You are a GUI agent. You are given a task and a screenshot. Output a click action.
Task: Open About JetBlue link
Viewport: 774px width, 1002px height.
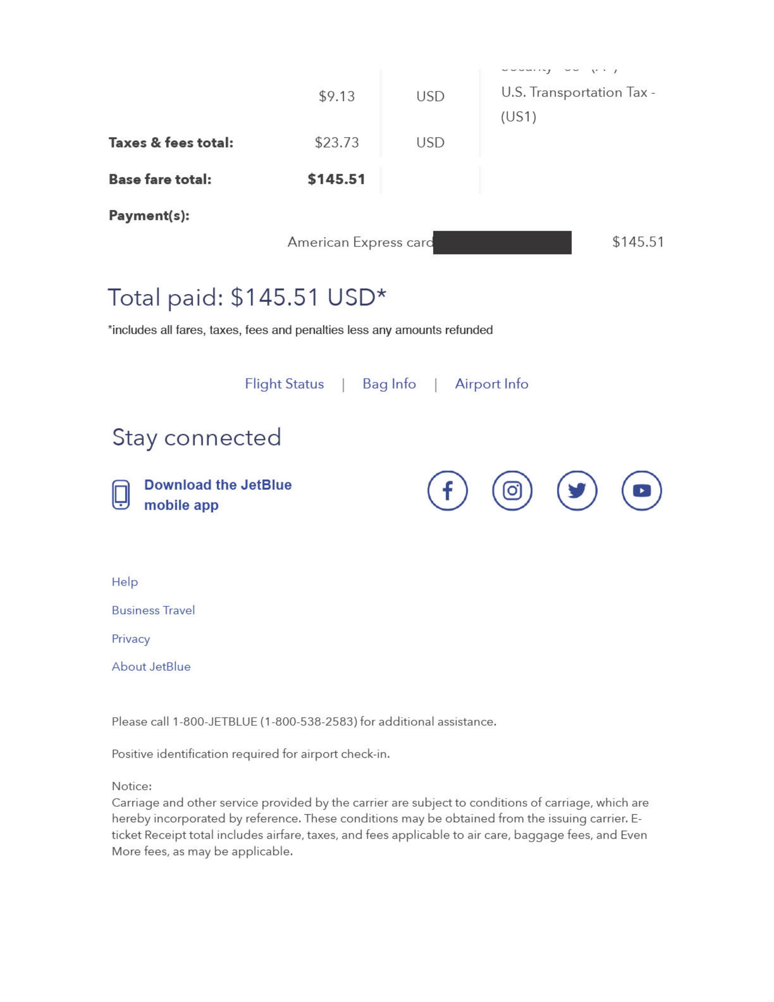pos(151,667)
